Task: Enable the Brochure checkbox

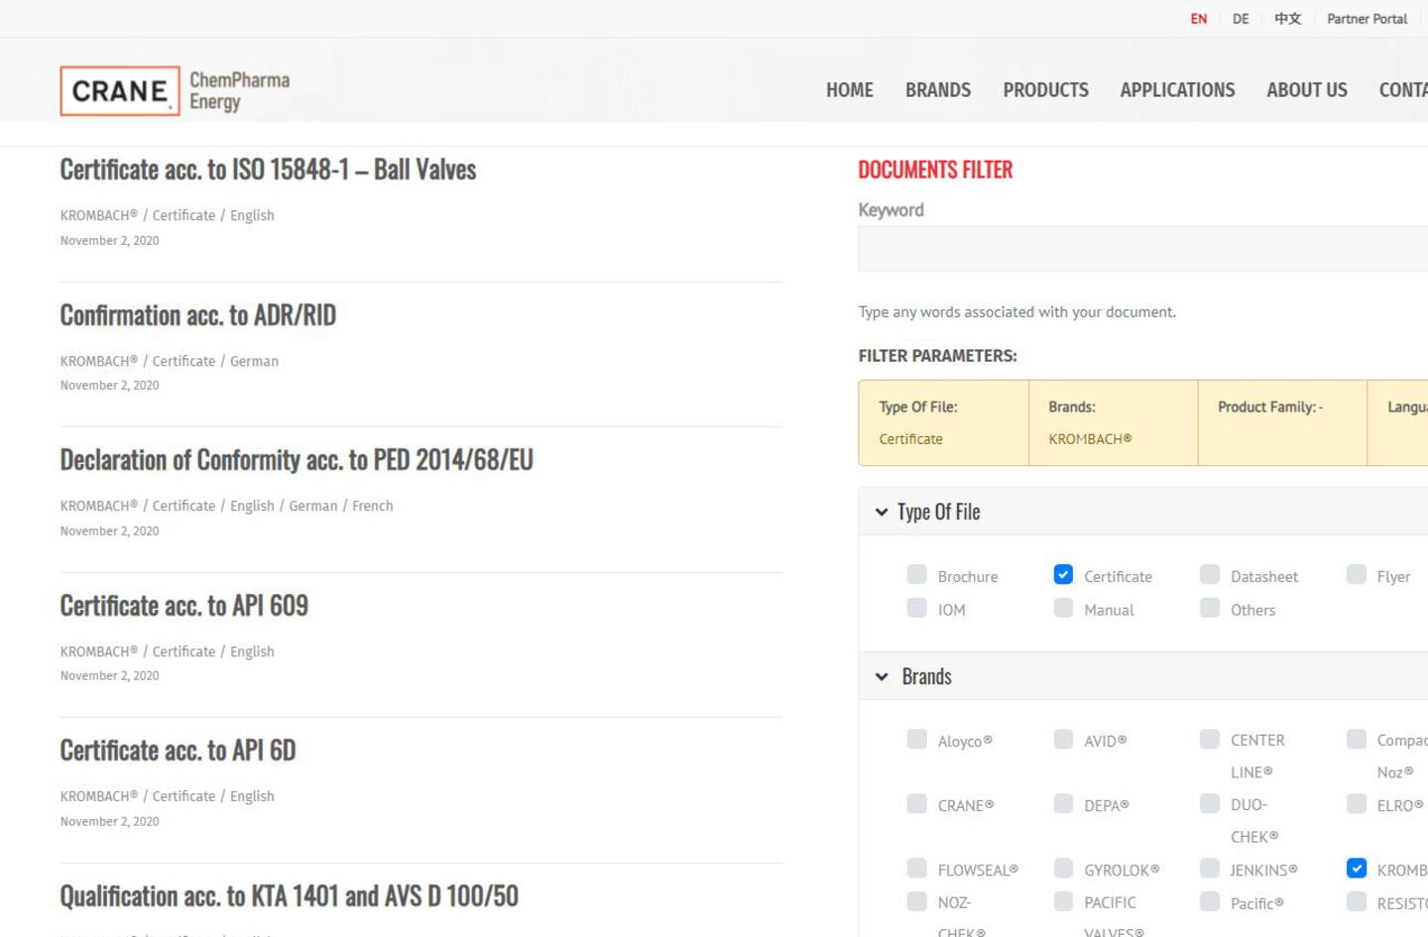Action: pyautogui.click(x=917, y=575)
